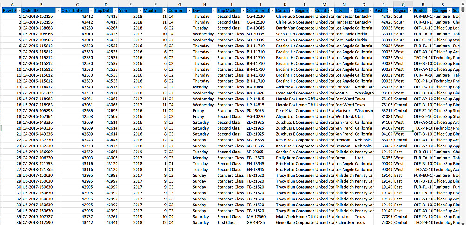This screenshot has height=225, width=466.
Task: Select column I by its letter header
Action: [231, 5]
